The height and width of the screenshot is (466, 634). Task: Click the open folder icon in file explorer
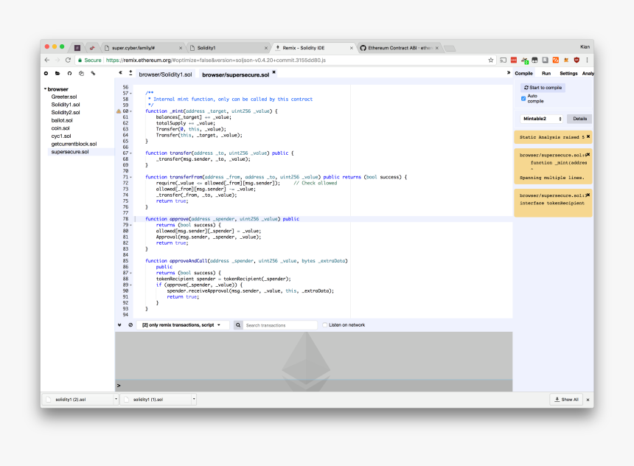pos(58,73)
